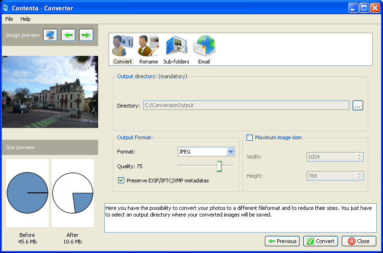The height and width of the screenshot is (253, 383).
Task: Click the Width field showing 1024
Action: pos(335,157)
